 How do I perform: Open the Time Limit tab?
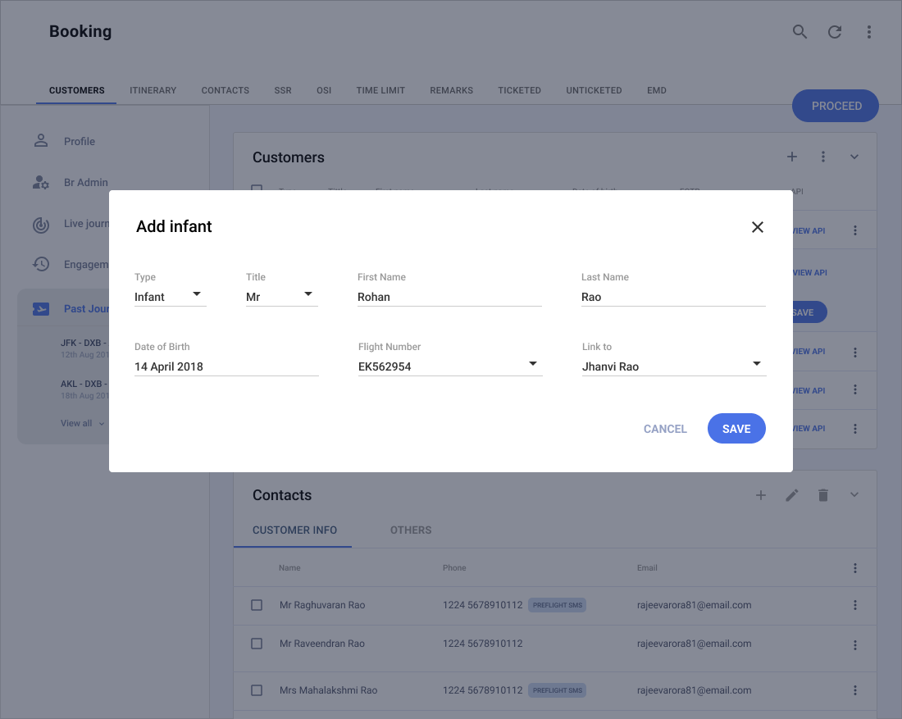tap(380, 90)
